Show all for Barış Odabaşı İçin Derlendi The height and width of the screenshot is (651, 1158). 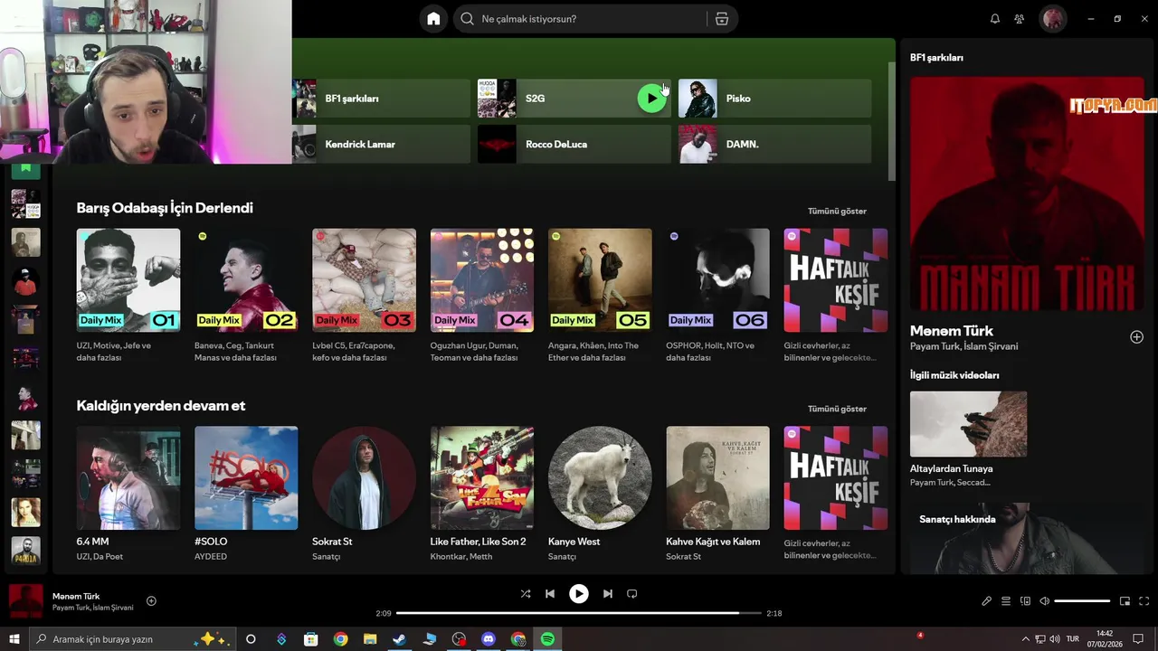coord(837,211)
